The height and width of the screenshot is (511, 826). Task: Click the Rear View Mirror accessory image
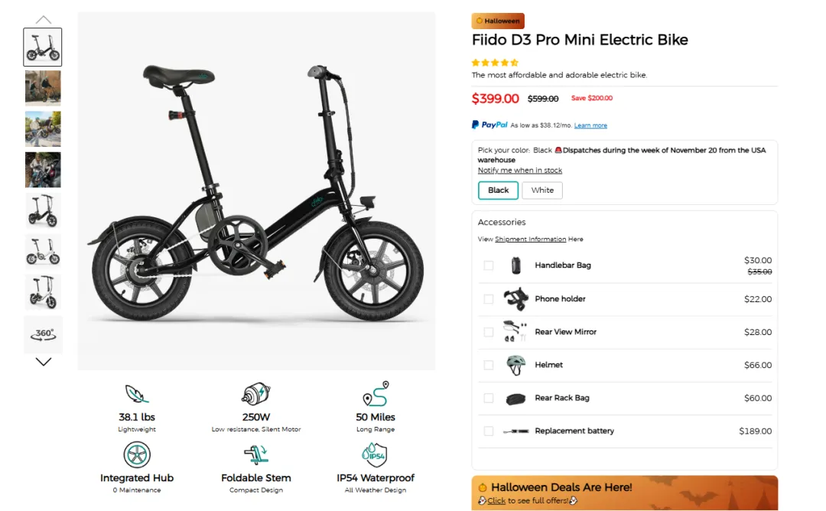514,332
